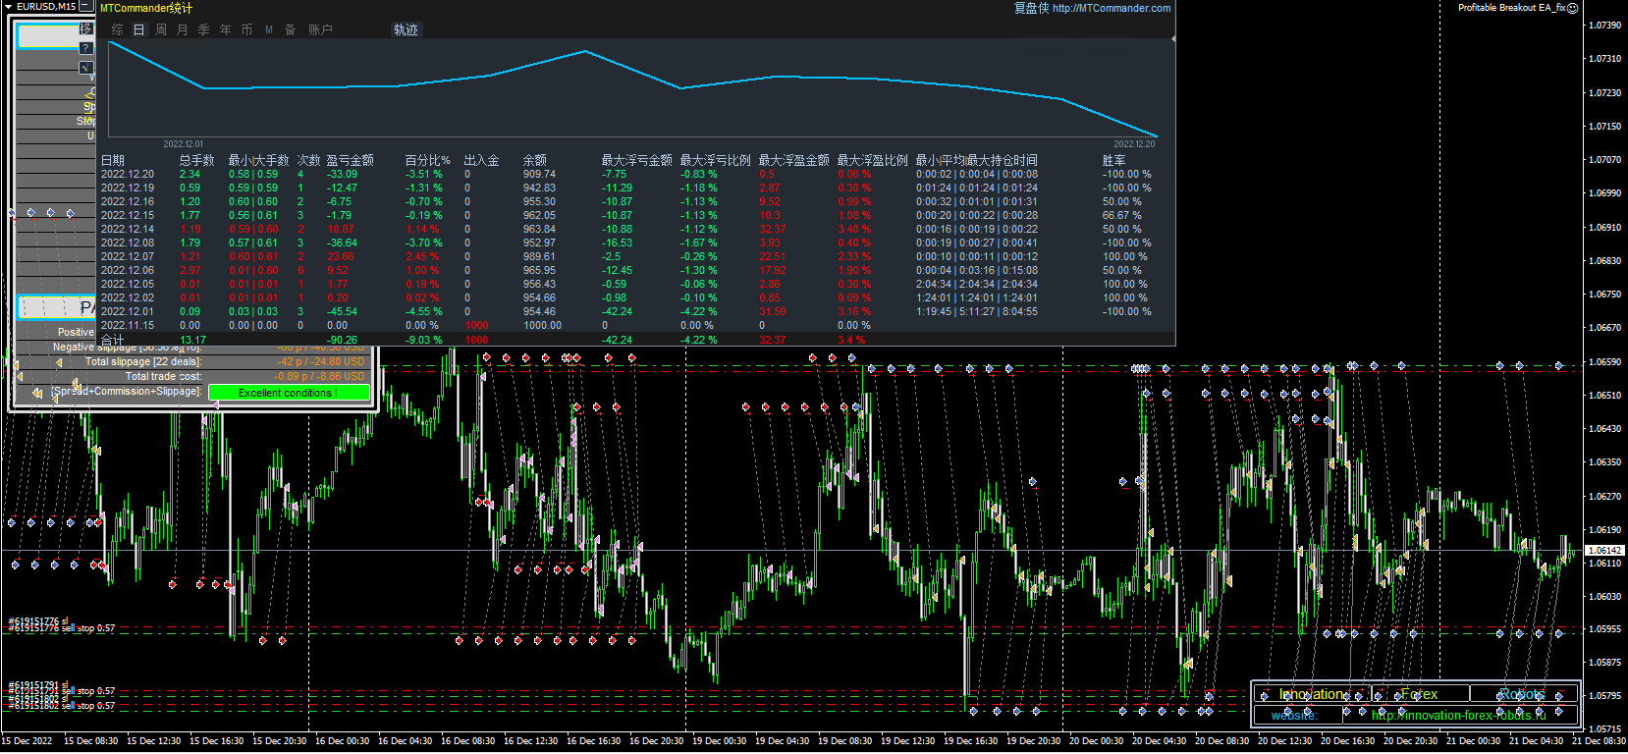
Task: Select the 2022.12.19 row date
Action: (128, 188)
